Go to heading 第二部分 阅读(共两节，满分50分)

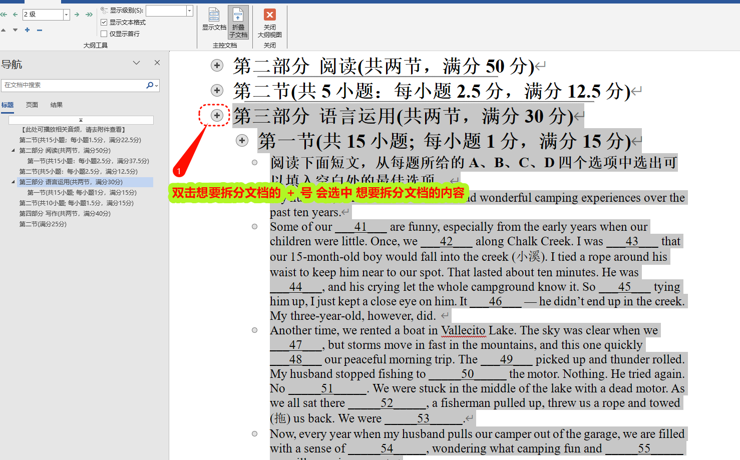click(65, 151)
